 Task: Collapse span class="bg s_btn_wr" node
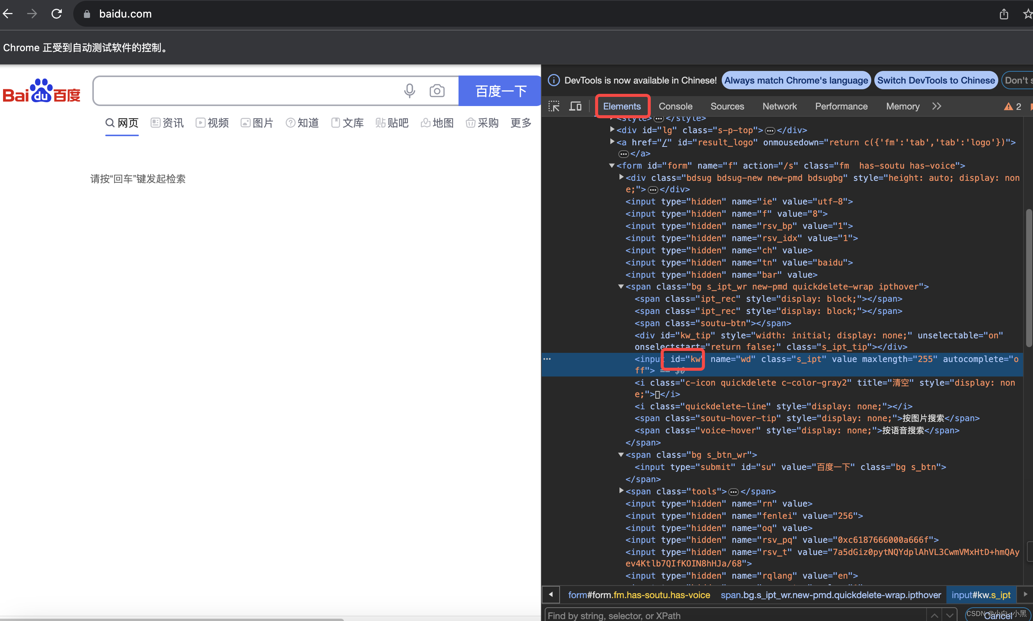[621, 454]
